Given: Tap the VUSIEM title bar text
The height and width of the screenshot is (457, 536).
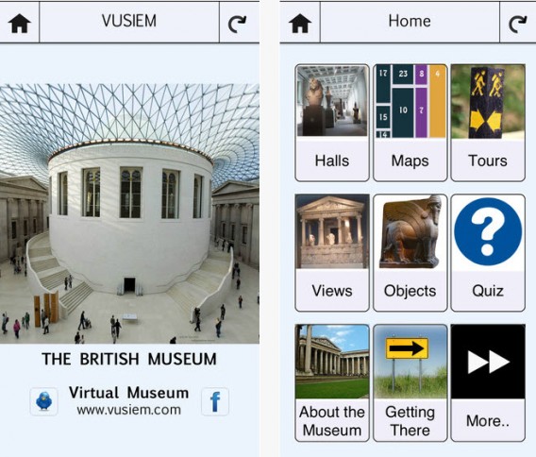Looking at the screenshot, I should (x=129, y=21).
